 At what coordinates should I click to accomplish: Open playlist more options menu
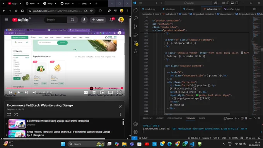[x=120, y=114]
